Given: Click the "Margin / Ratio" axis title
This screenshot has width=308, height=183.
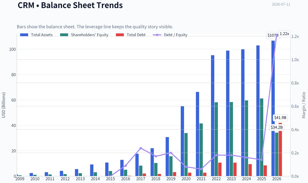Looking at the screenshot, I should 304,105.
